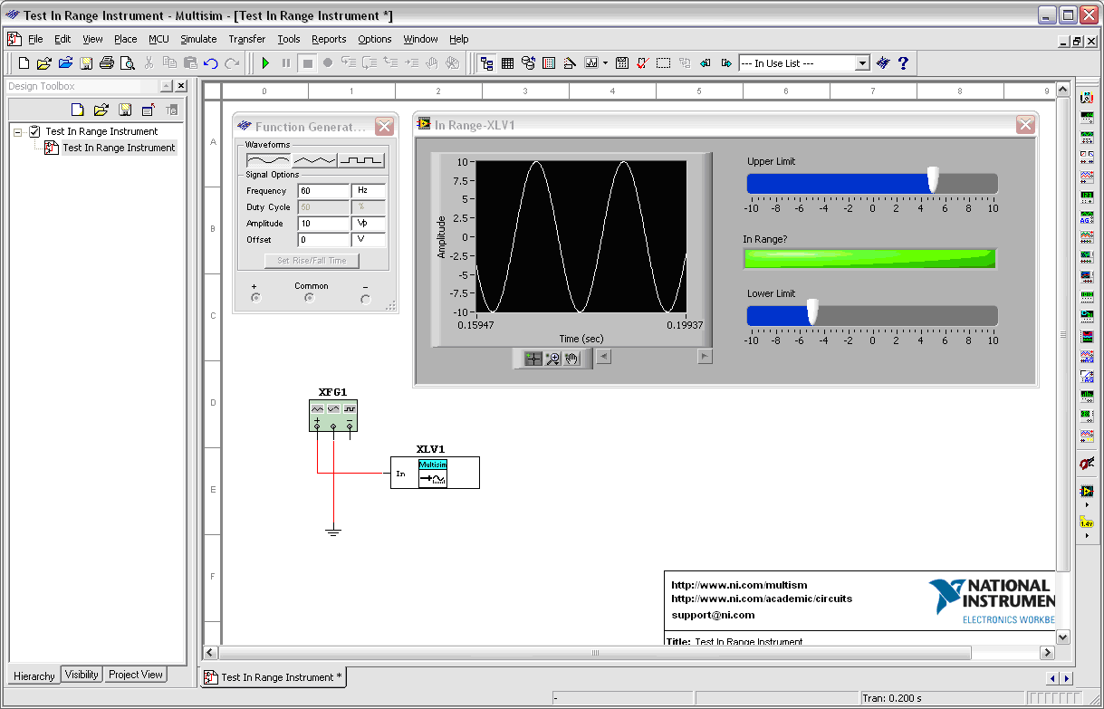The height and width of the screenshot is (709, 1104).
Task: Toggle the Design Toolbox view button
Action: click(x=487, y=63)
